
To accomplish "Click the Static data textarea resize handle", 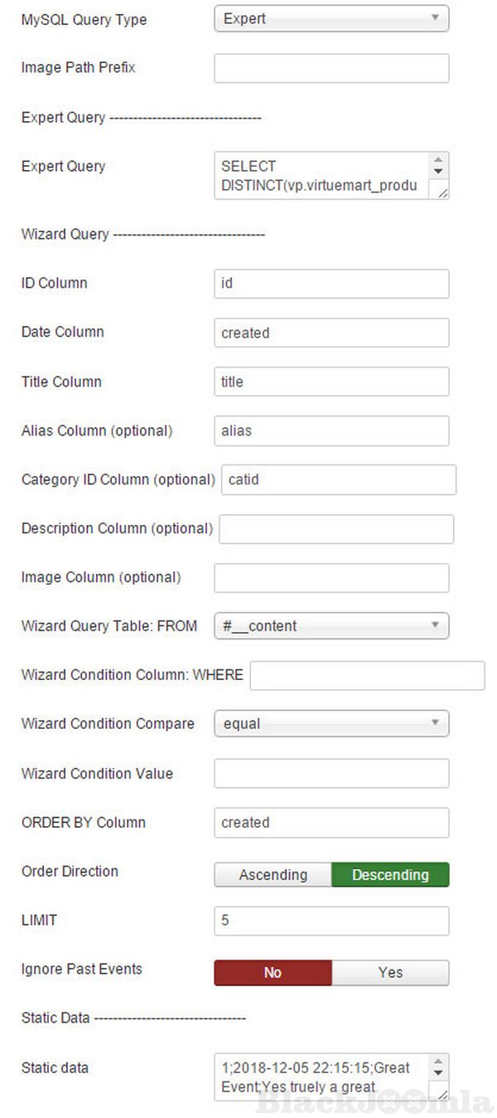I will pyautogui.click(x=442, y=1094).
